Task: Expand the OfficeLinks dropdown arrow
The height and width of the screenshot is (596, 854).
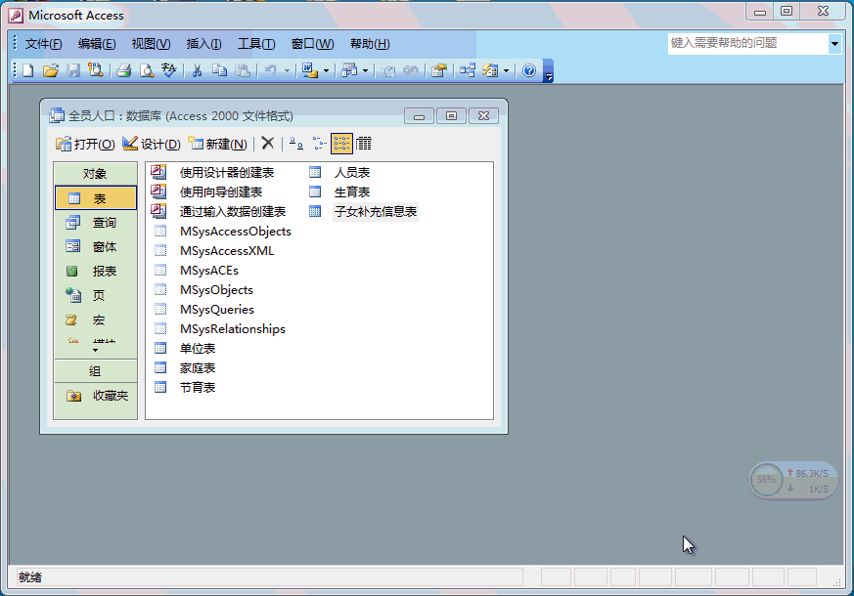Action: pos(326,70)
